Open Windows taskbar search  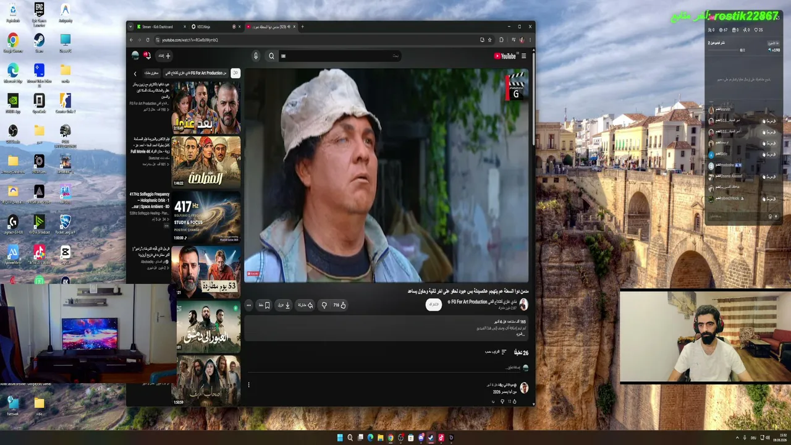pyautogui.click(x=350, y=438)
